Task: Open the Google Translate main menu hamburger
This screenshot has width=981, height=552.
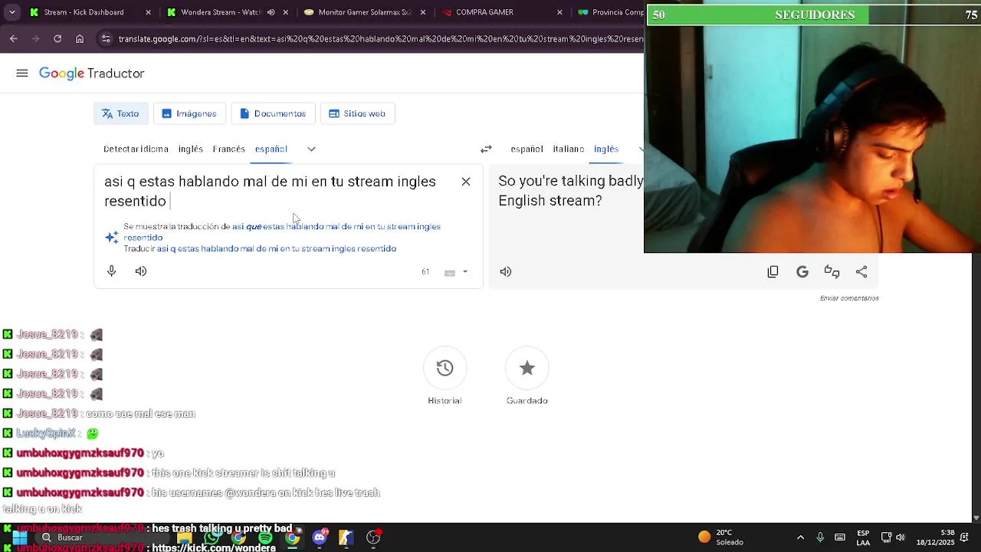Action: point(22,74)
